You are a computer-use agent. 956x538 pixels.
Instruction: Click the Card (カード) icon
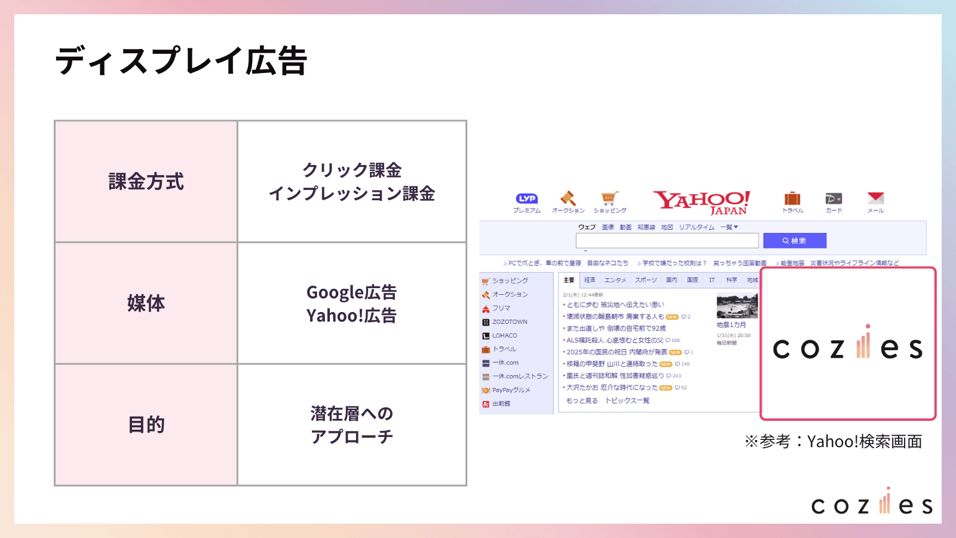(x=834, y=198)
